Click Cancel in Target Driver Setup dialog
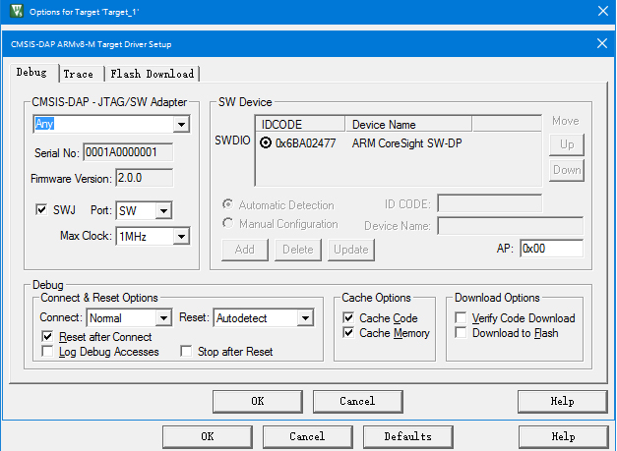 point(357,401)
